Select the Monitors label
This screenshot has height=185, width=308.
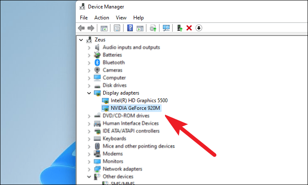(x=113, y=161)
